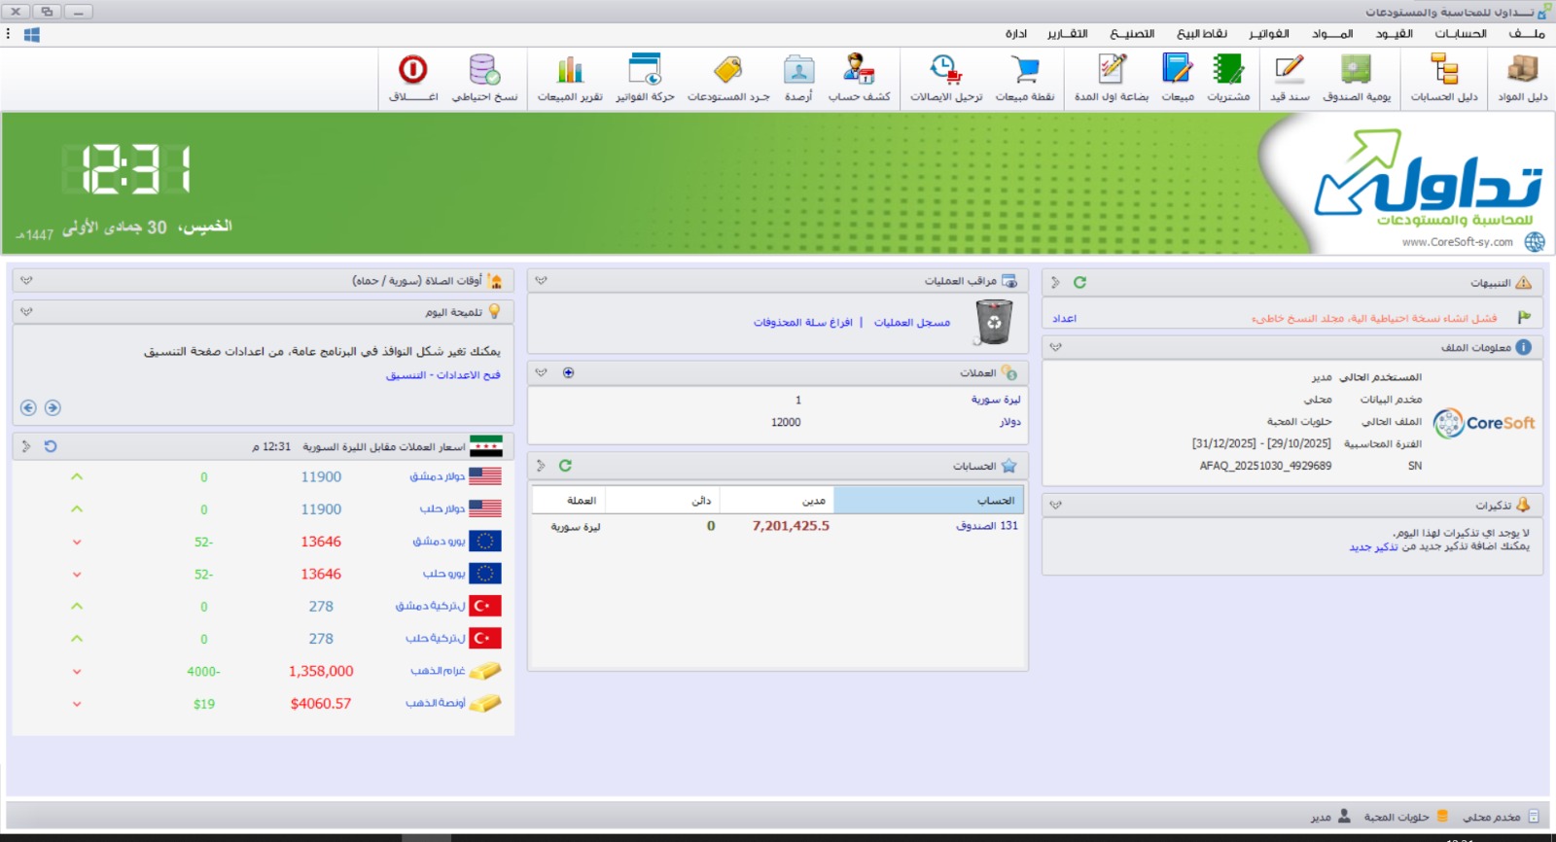Open كشف حساب account statement icon

859,78
